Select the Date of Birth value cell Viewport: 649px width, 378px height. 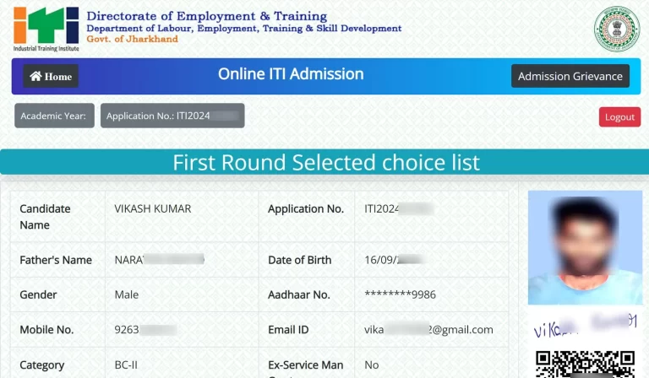pos(394,261)
